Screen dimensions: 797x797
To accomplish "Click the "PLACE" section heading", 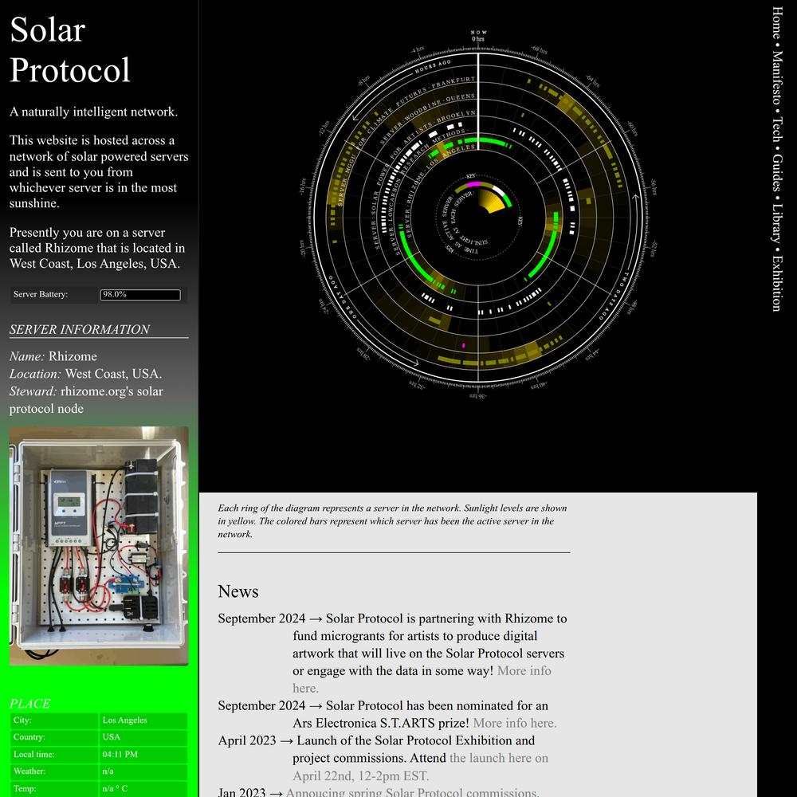I will [30, 704].
